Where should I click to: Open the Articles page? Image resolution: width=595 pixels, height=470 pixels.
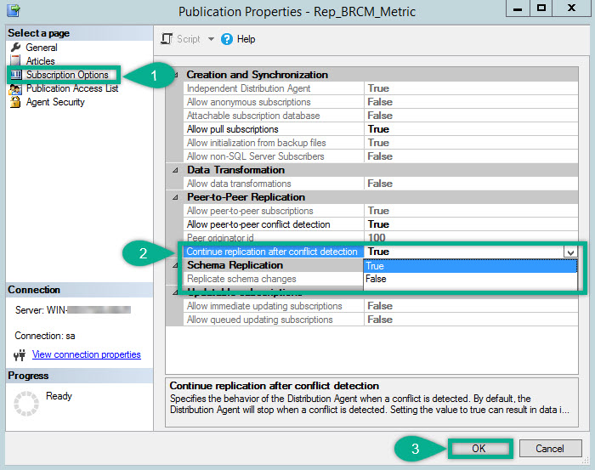pyautogui.click(x=40, y=61)
